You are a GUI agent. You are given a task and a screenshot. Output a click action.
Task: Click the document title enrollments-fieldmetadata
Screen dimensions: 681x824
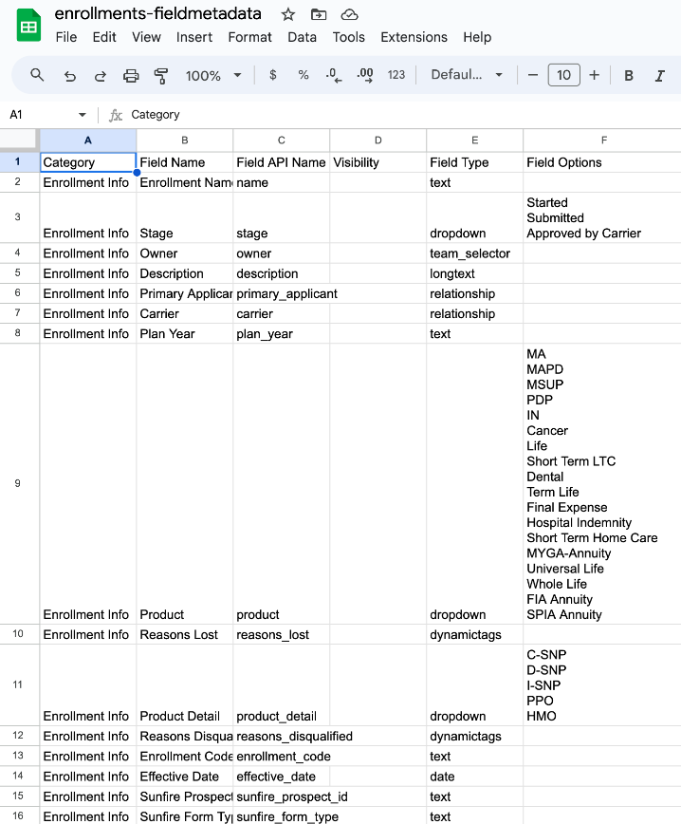158,13
